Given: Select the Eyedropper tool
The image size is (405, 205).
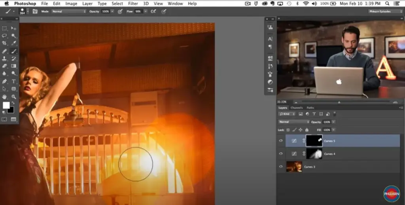Looking at the screenshot, I should 13,43.
